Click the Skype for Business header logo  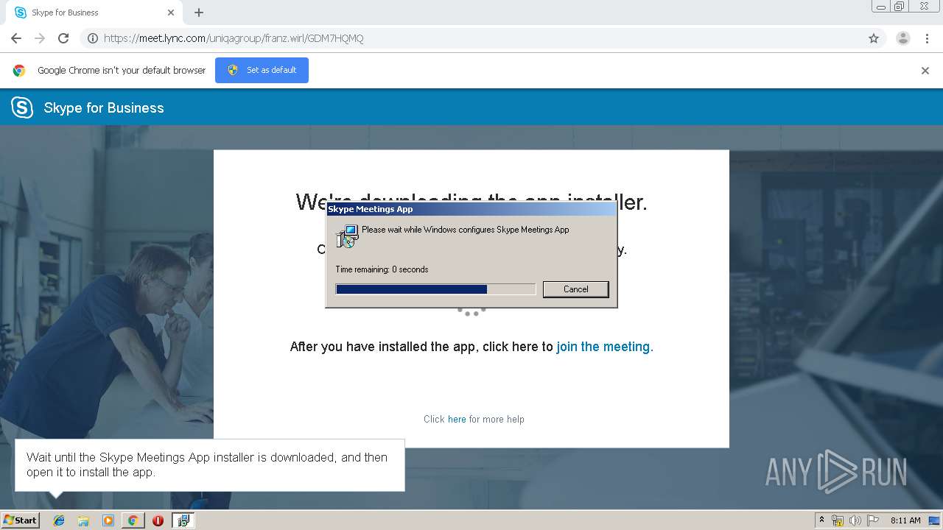click(x=22, y=107)
